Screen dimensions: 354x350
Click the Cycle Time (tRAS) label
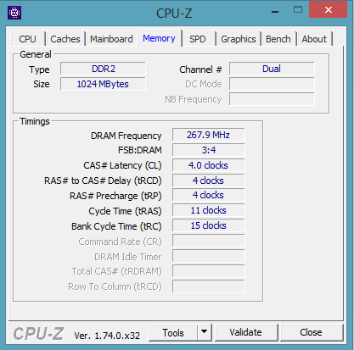pos(125,211)
